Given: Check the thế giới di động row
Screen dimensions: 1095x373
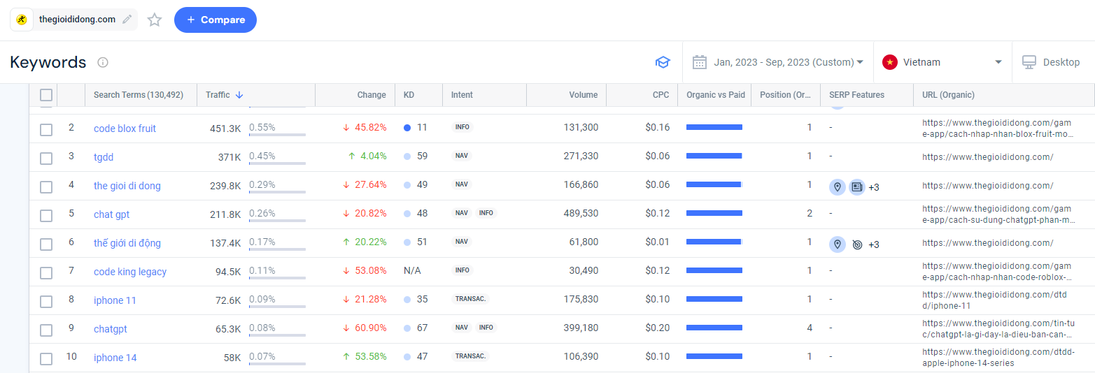Looking at the screenshot, I should click(x=46, y=244).
